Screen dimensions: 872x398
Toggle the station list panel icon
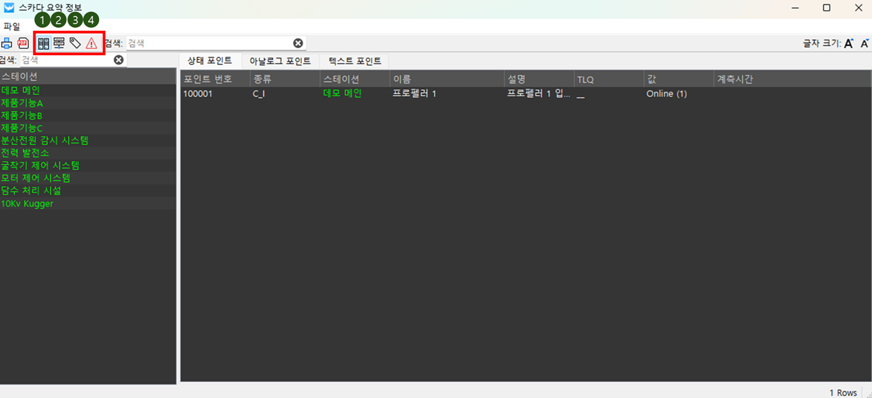click(x=43, y=43)
